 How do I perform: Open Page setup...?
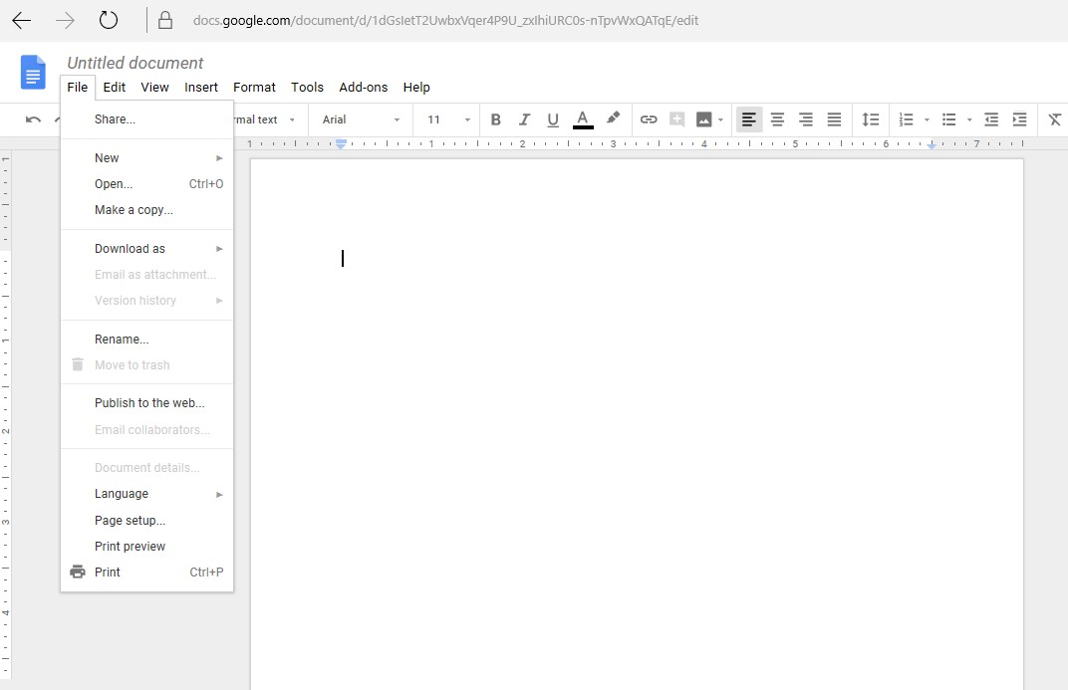coord(147,520)
